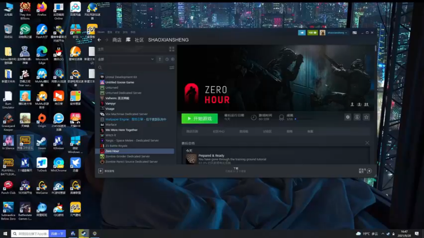The width and height of the screenshot is (424, 238).
Task: Click the blue announcements megaphone button
Action: 302,33
